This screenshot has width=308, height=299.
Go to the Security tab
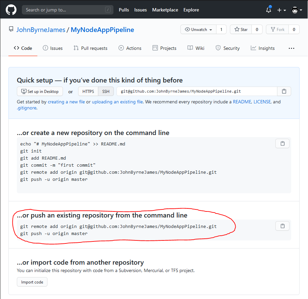(228, 48)
